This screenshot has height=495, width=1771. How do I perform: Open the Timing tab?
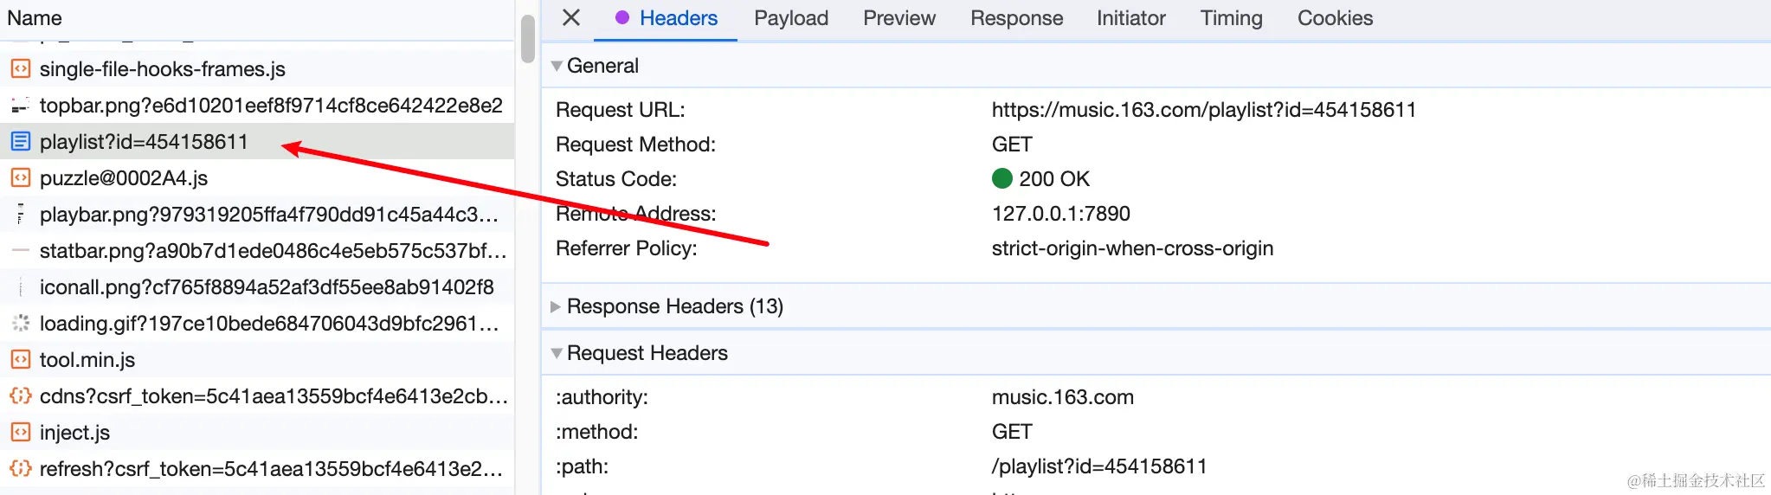[1231, 18]
